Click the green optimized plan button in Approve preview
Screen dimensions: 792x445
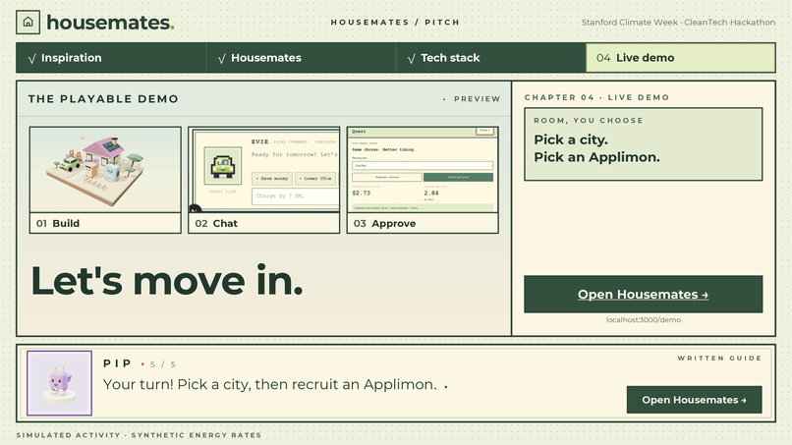coord(458,177)
